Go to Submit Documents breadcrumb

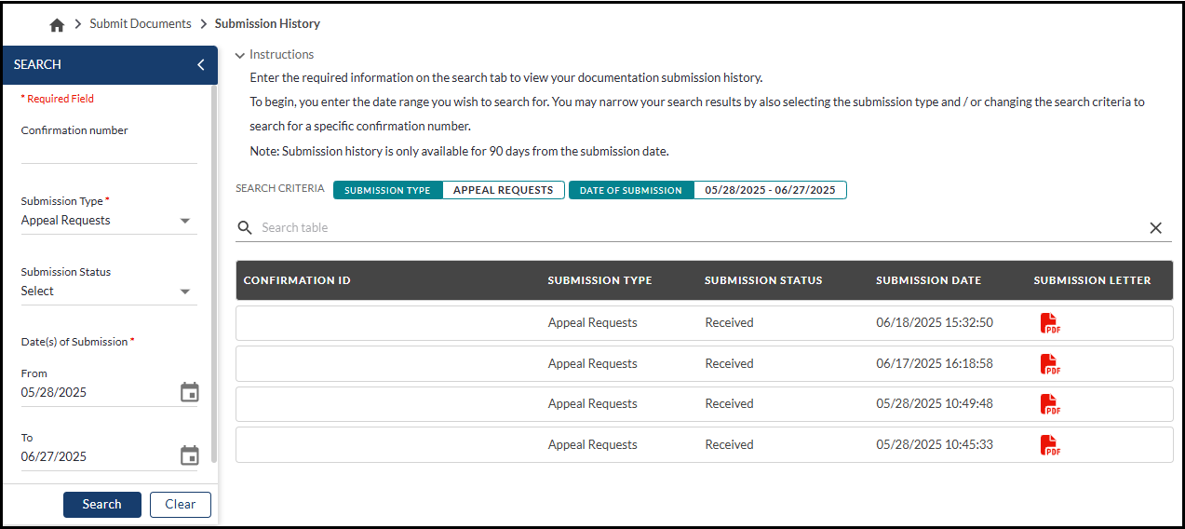pos(140,24)
